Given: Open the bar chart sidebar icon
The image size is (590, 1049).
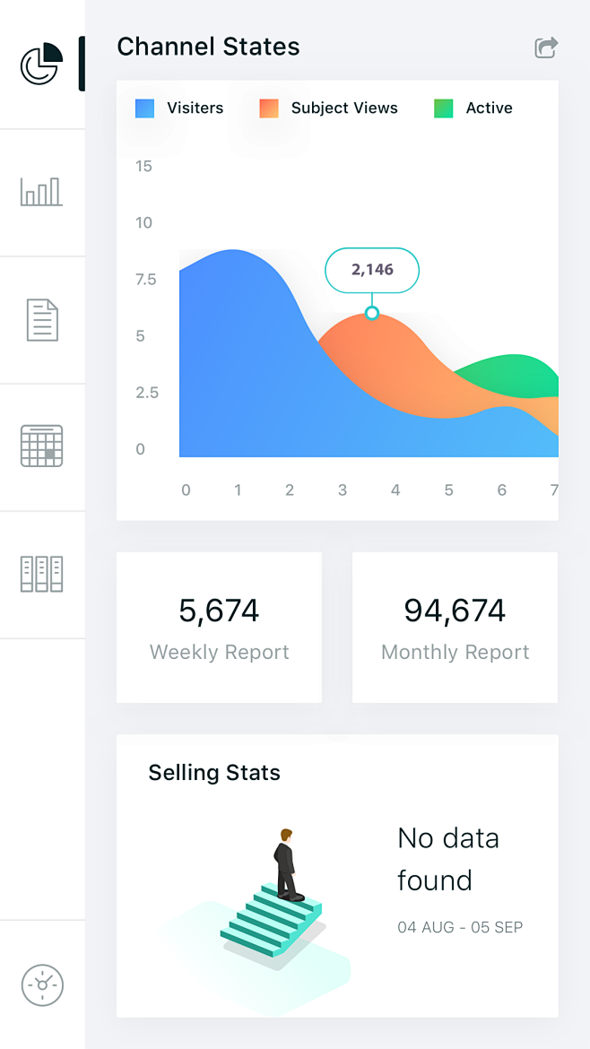Looking at the screenshot, I should [x=41, y=192].
